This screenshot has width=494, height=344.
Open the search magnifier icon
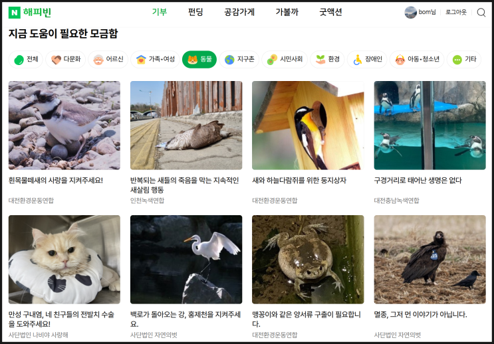pyautogui.click(x=481, y=12)
